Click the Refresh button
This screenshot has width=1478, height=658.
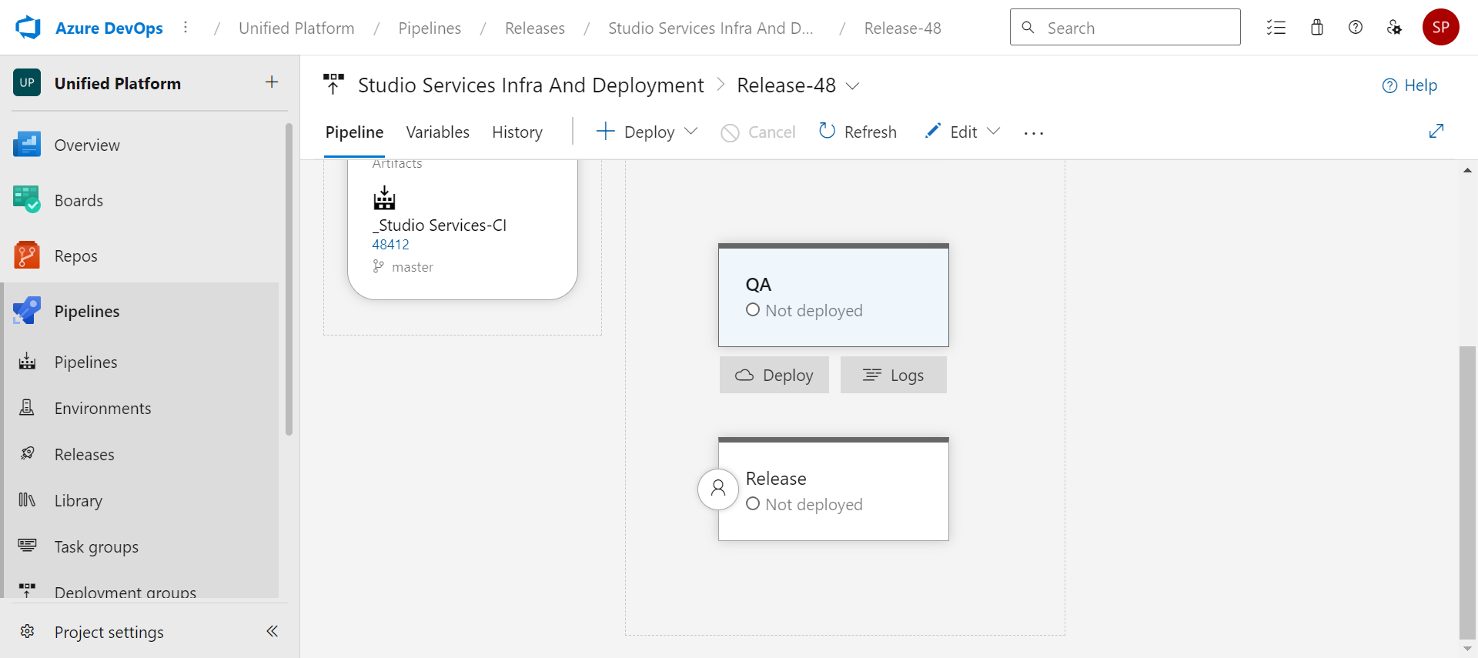pos(858,132)
